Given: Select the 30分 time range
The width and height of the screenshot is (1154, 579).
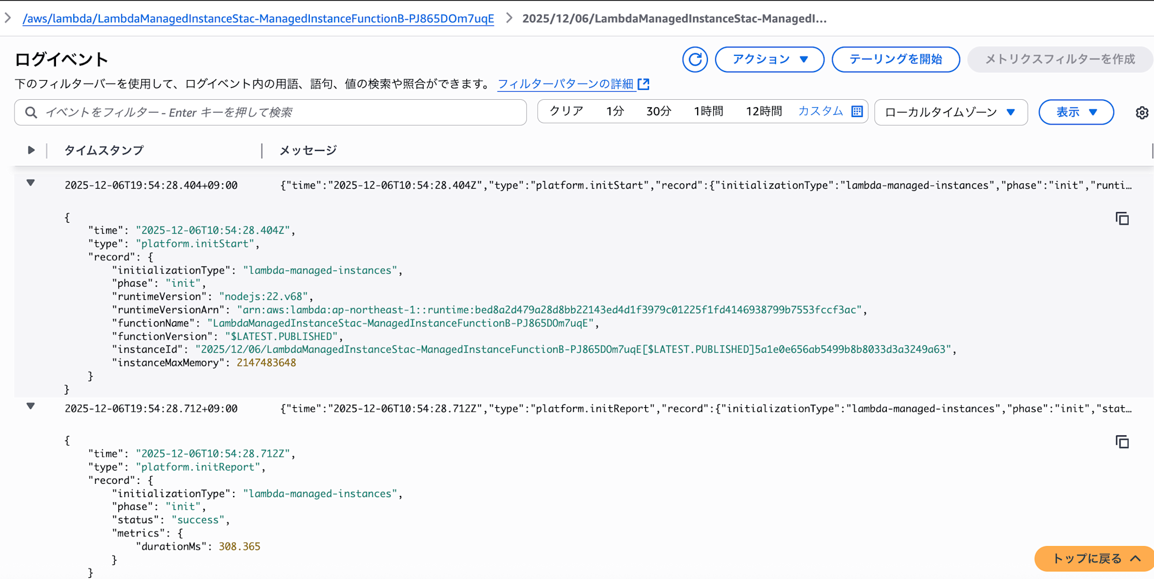Looking at the screenshot, I should pyautogui.click(x=658, y=111).
